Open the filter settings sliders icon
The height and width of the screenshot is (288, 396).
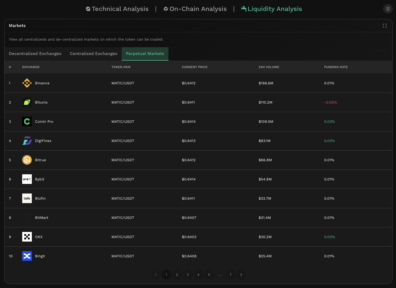tap(388, 9)
